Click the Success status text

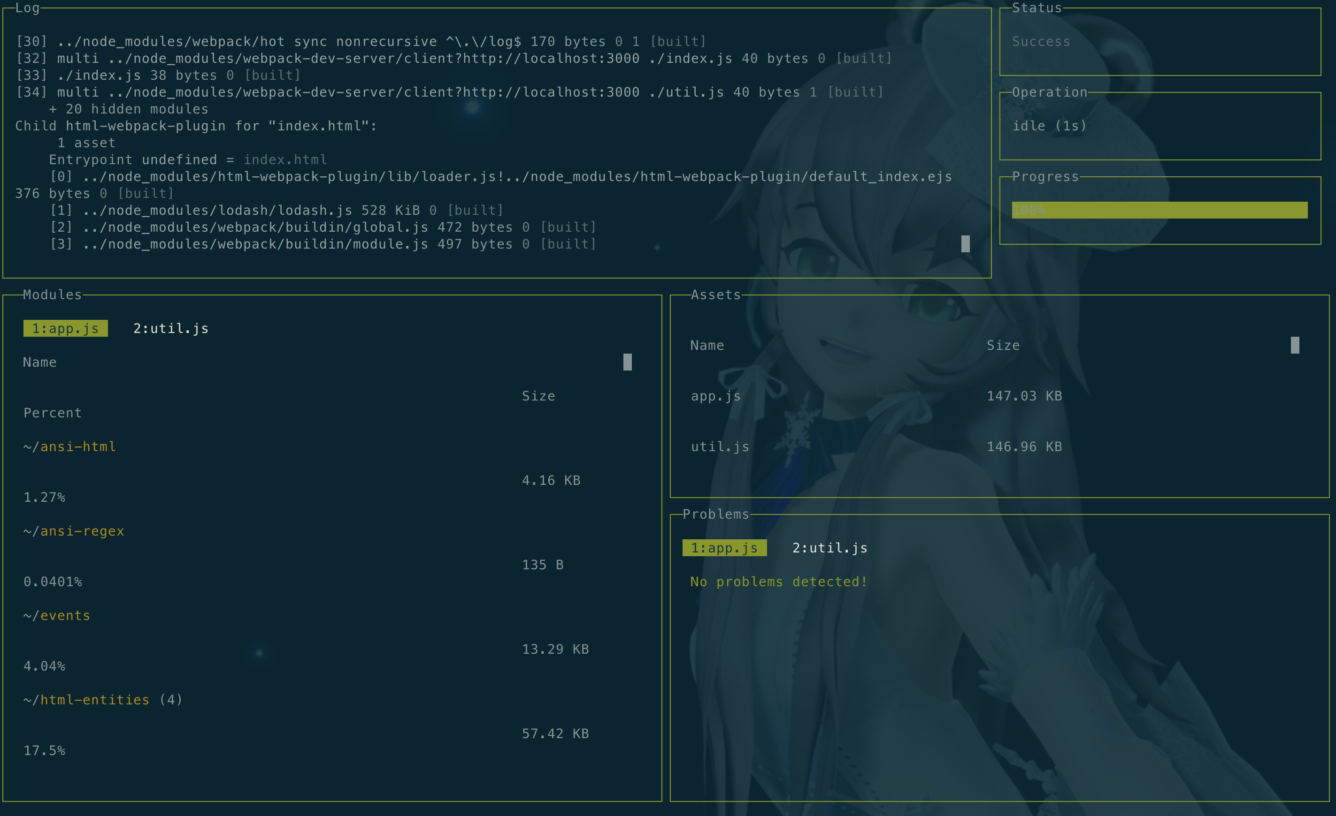tap(1041, 42)
